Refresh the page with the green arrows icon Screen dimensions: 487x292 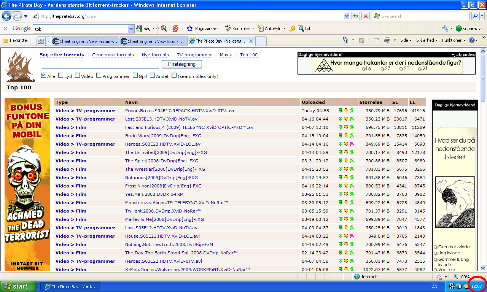(356, 16)
